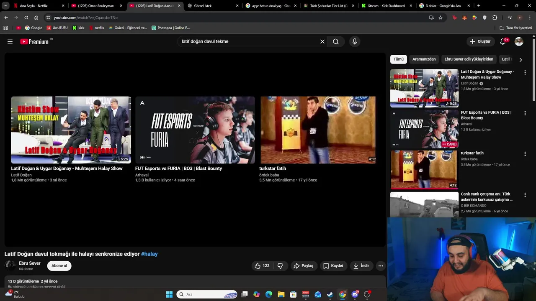The image size is (536, 301).
Task: Open Discord from the taskbar
Action: click(355, 294)
